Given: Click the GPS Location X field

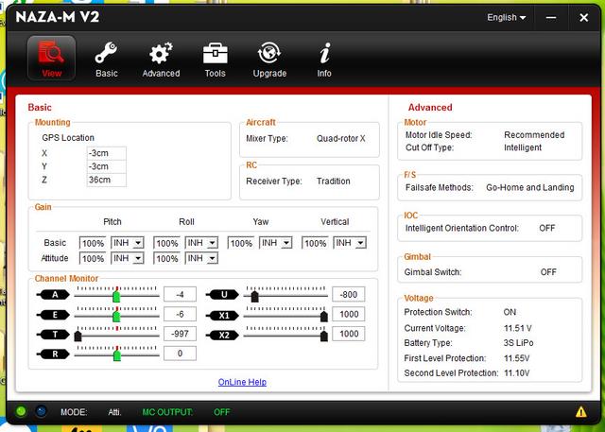Looking at the screenshot, I should tap(107, 153).
